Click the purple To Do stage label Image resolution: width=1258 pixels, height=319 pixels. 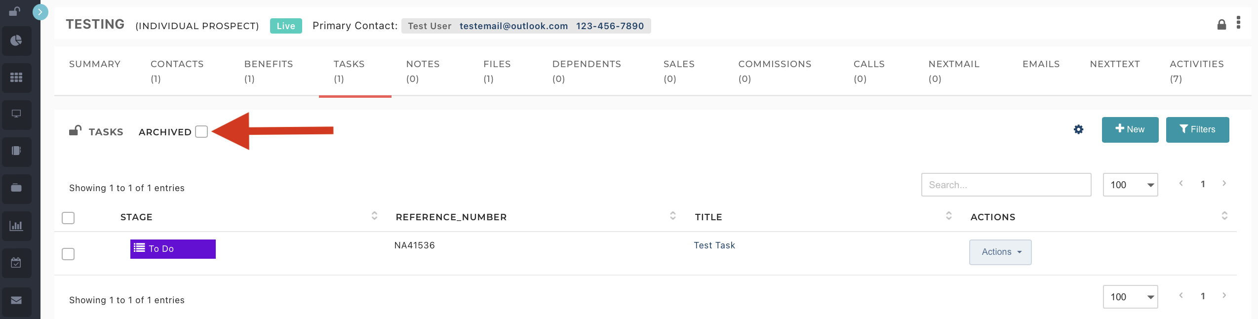point(173,249)
